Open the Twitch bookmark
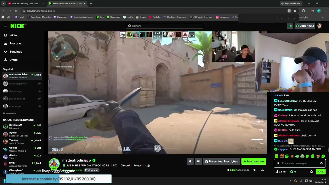The image size is (329, 185). point(20,17)
